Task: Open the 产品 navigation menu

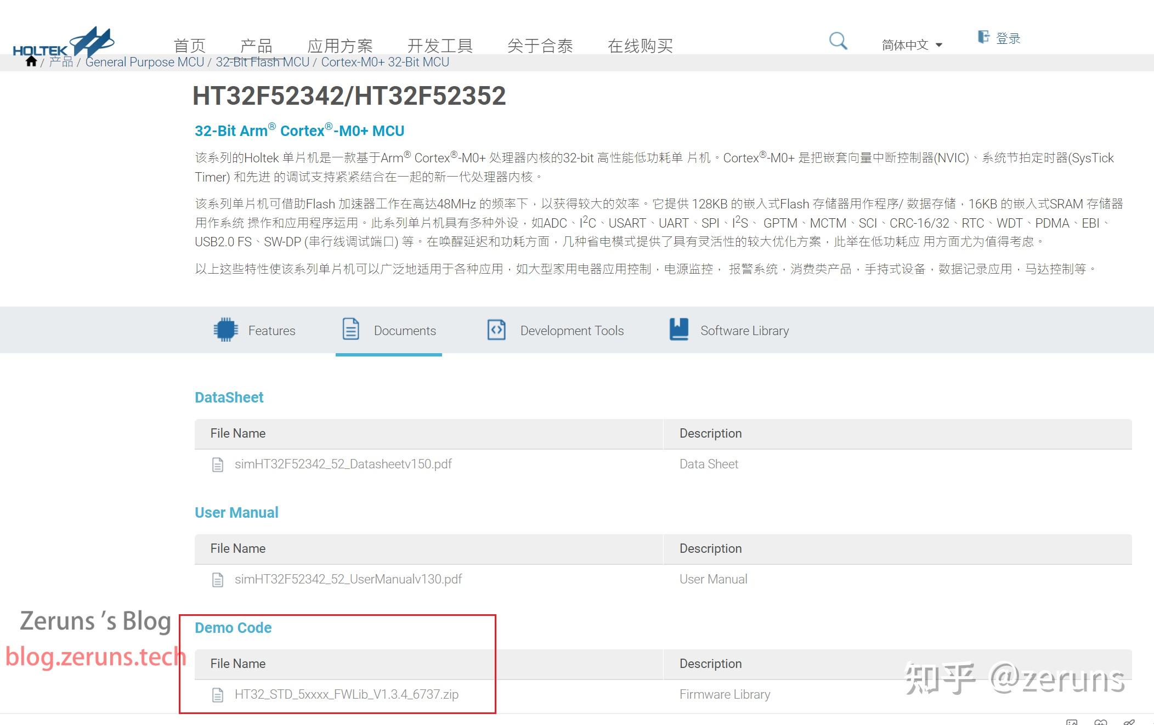Action: coord(257,45)
